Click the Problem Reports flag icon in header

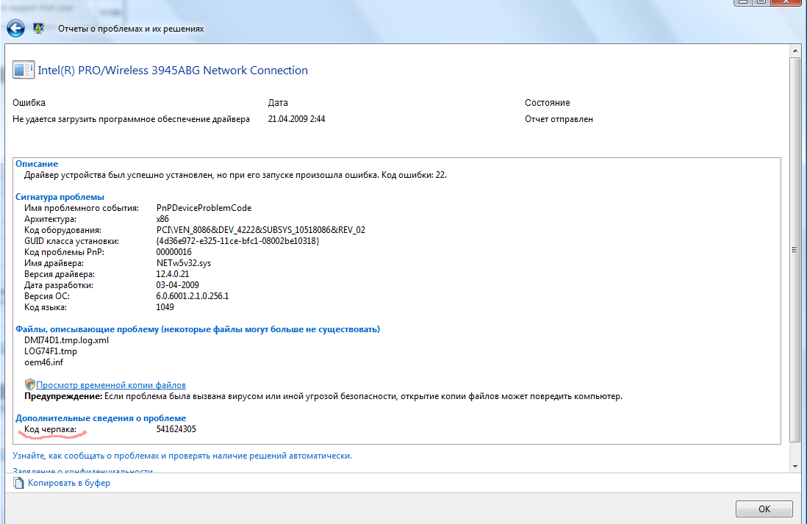(39, 29)
